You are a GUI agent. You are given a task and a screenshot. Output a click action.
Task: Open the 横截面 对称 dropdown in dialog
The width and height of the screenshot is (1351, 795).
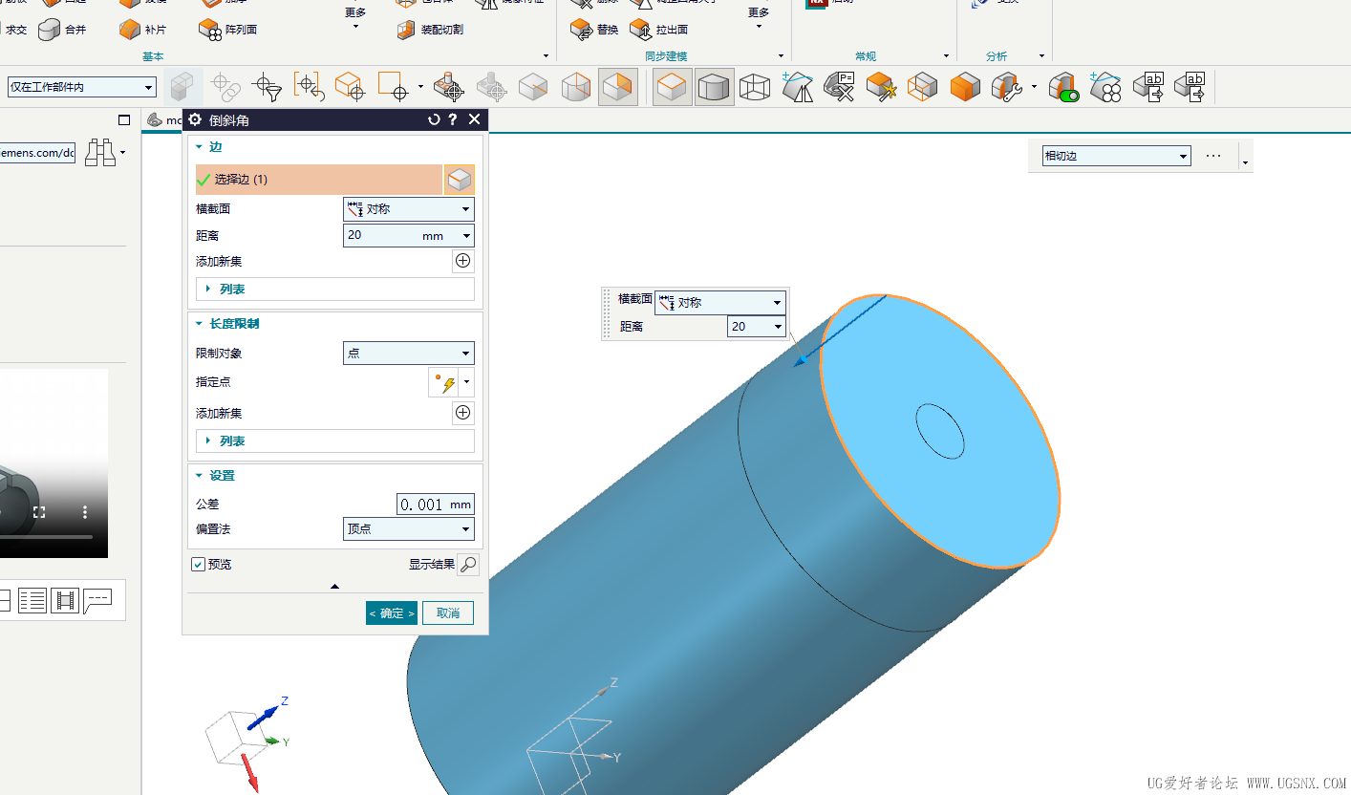409,209
